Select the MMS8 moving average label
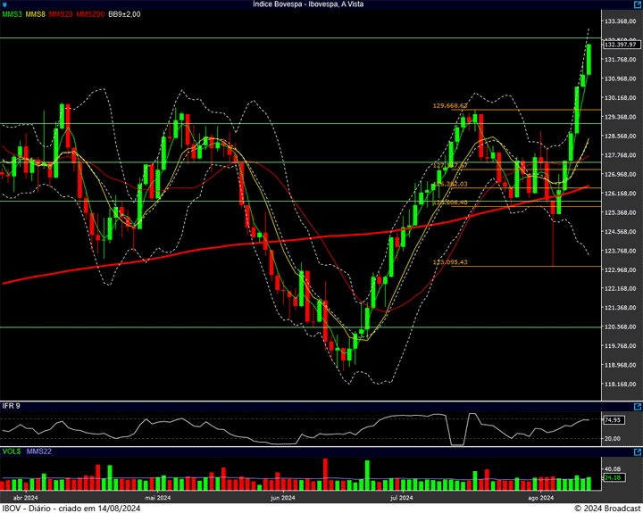Image resolution: width=643 pixels, height=513 pixels. [36, 14]
